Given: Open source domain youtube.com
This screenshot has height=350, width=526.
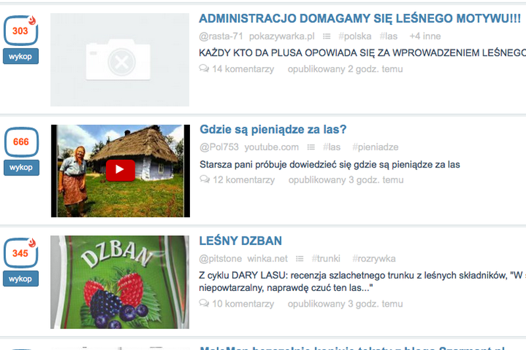Looking at the screenshot, I should click(272, 147).
